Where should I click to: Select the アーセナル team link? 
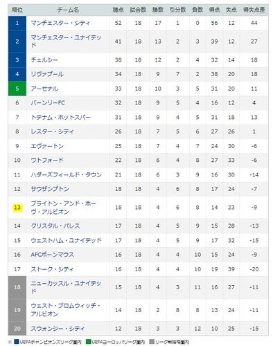pyautogui.click(x=44, y=89)
